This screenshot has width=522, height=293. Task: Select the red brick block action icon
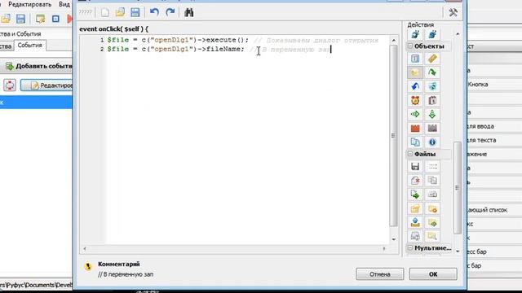click(415, 129)
